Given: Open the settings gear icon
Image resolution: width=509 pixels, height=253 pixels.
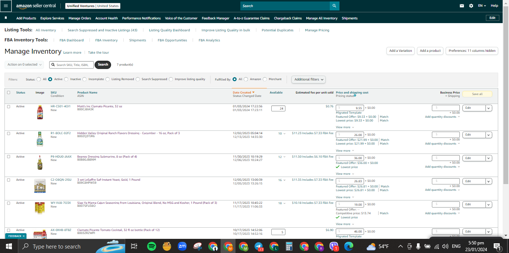Looking at the screenshot, I should pyautogui.click(x=471, y=6).
